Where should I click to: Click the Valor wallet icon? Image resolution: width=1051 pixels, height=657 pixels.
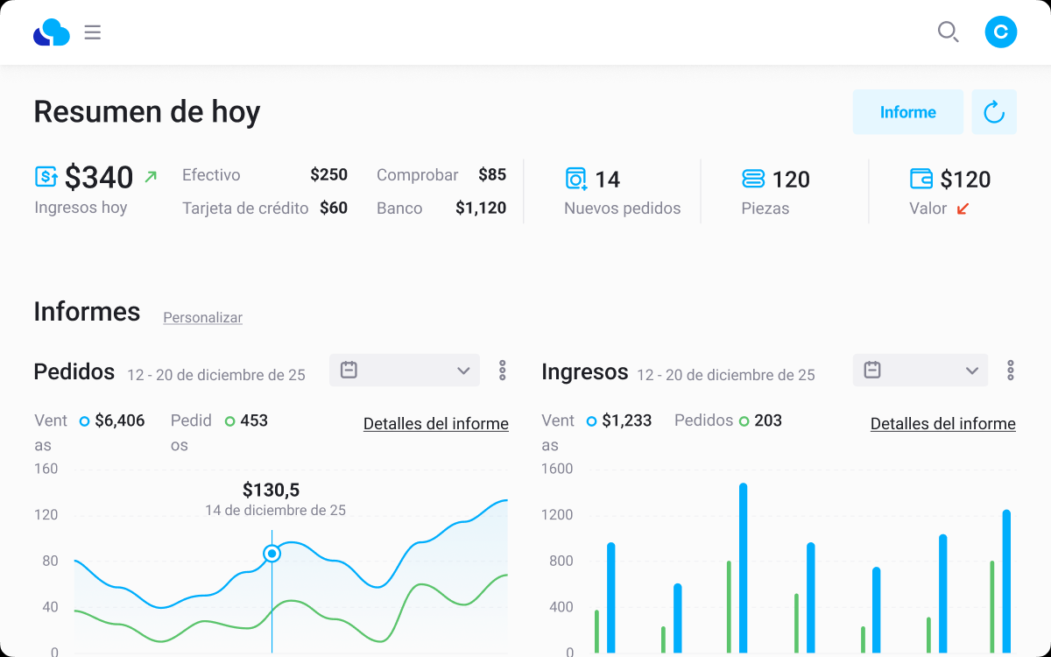[x=921, y=179]
